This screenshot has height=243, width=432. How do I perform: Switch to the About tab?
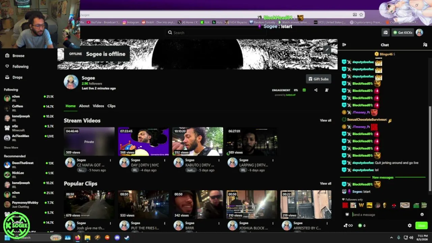[x=84, y=106]
